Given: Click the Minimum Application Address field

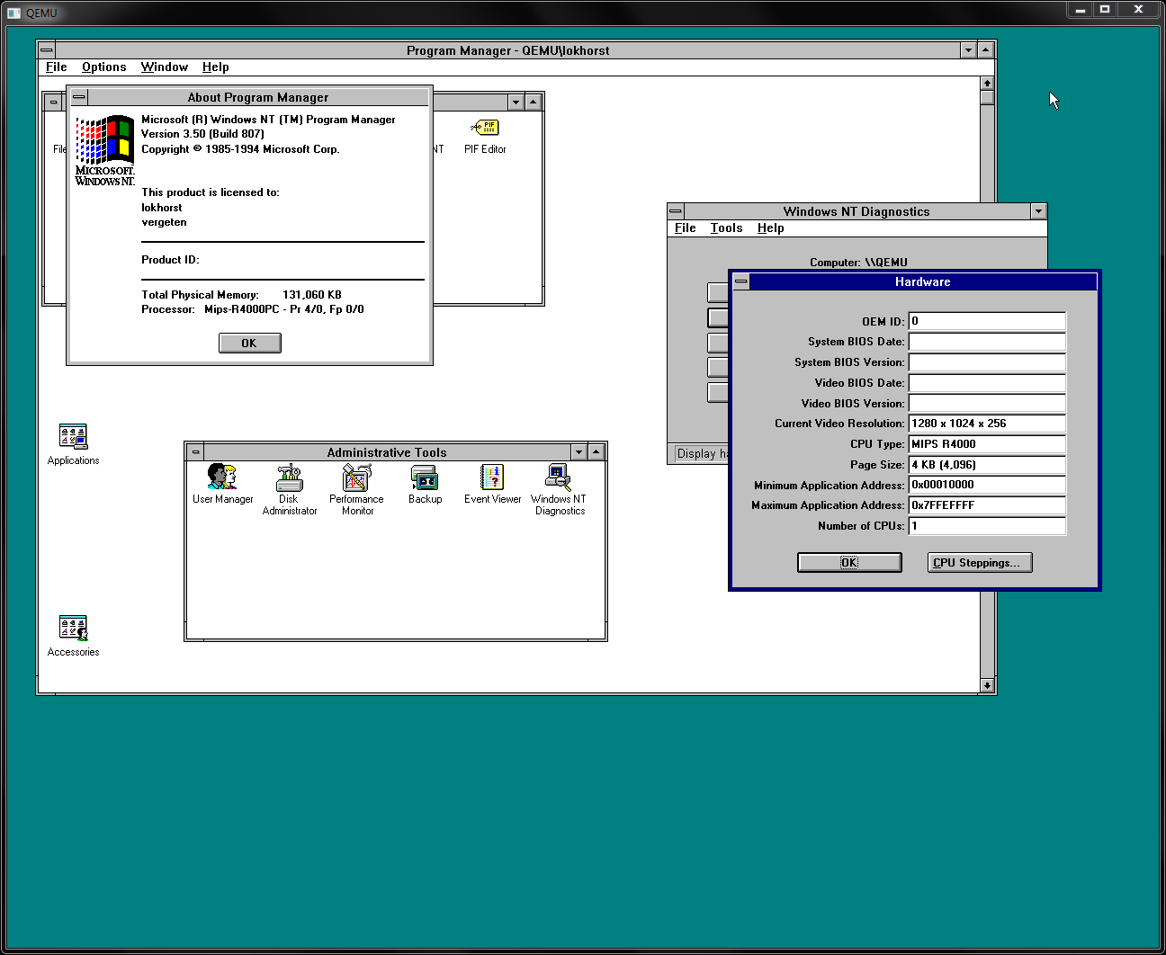Looking at the screenshot, I should tap(987, 485).
